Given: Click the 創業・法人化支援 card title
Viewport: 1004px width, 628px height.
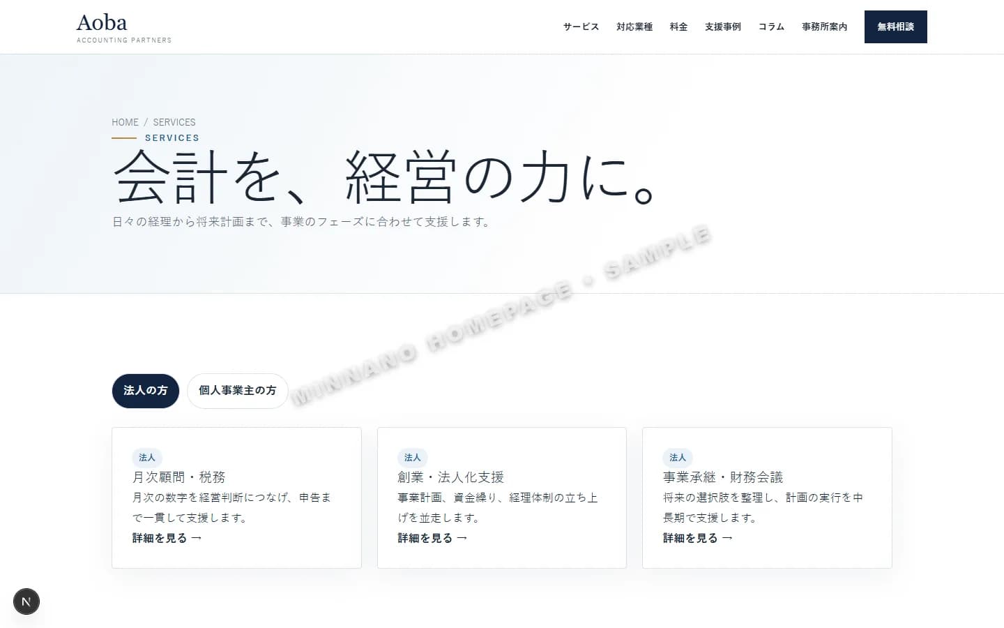Looking at the screenshot, I should pyautogui.click(x=451, y=477).
